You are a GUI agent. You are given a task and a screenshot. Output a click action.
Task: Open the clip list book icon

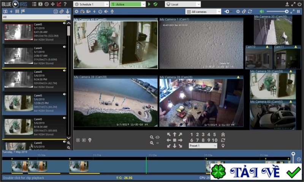click(x=5, y=11)
